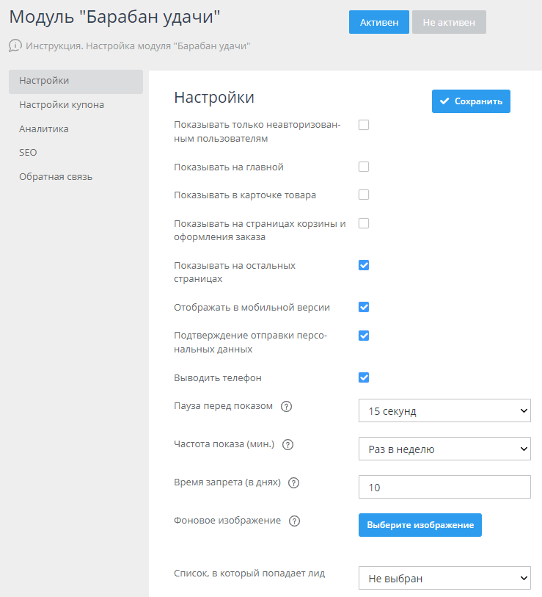Viewport: 542px width, 597px height.
Task: Go to 'Обратная связь' sidebar item
Action: (56, 176)
